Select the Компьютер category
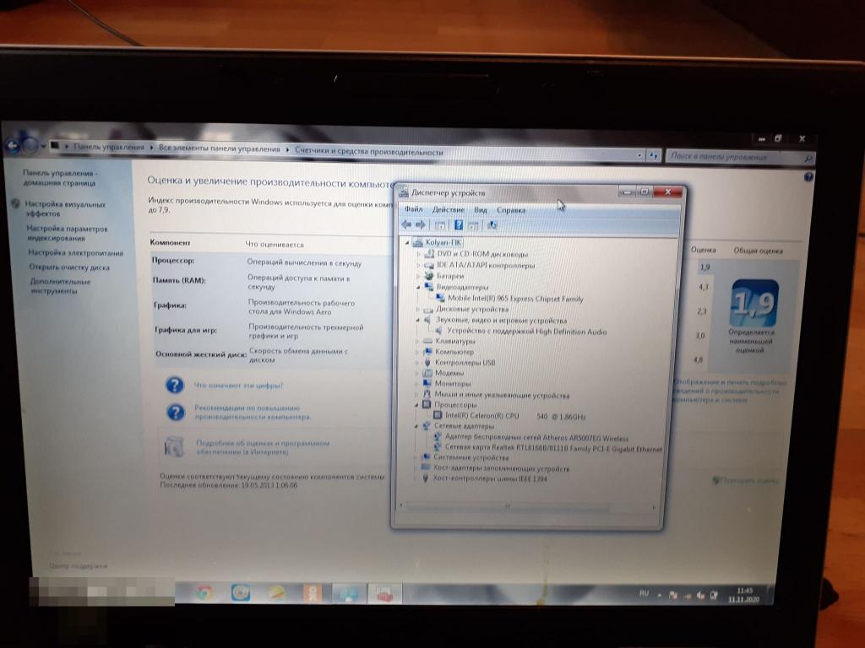 (x=454, y=352)
